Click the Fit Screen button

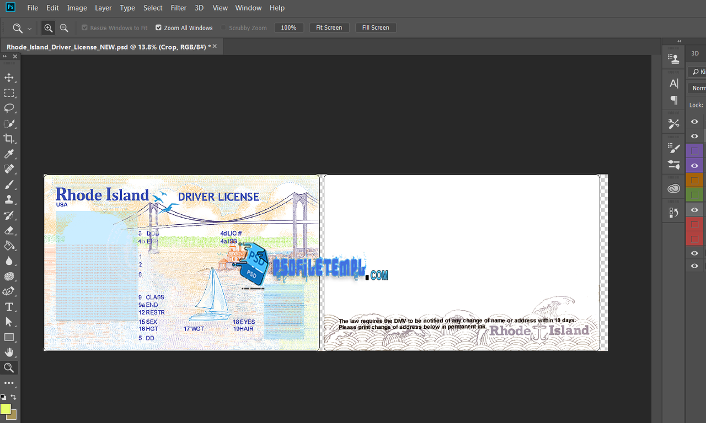329,28
